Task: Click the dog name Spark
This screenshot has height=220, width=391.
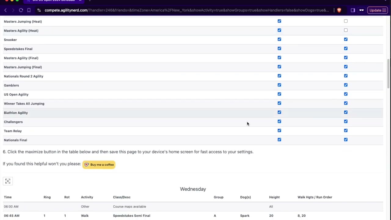Action: click(245, 216)
